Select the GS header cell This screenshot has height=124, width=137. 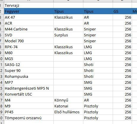(x=122, y=11)
